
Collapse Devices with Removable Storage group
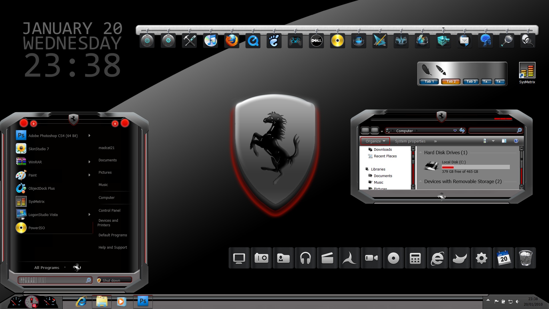coord(421,181)
